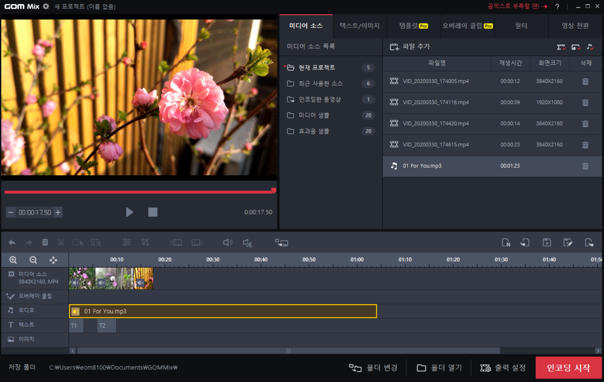
Task: Toggle the audio file filter icon
Action: click(590, 47)
